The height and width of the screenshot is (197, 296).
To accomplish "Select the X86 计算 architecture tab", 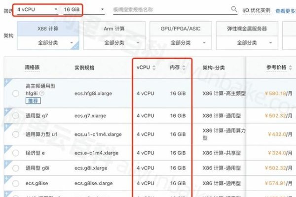I will click(48, 29).
